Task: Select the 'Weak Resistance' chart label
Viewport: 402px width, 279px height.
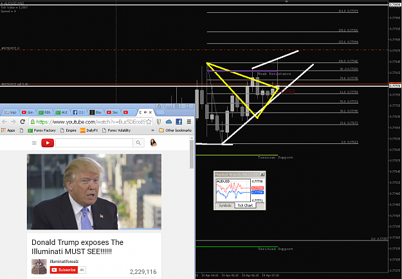Action: (x=274, y=74)
